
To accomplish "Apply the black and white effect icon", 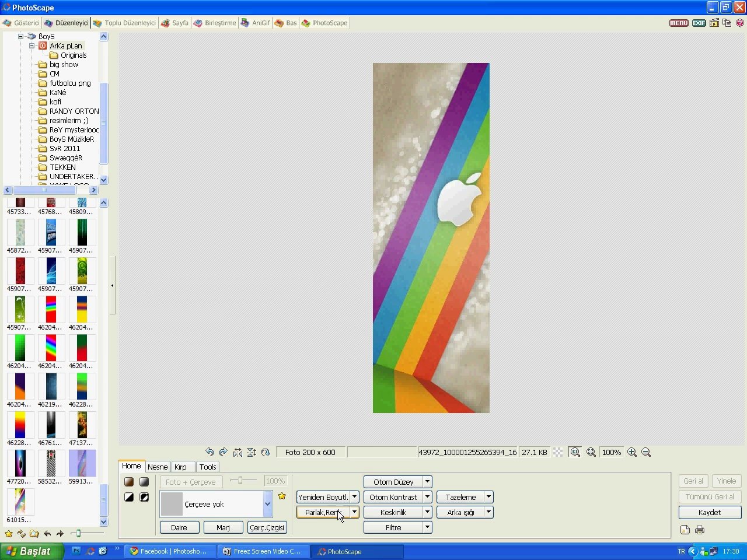I will 129,497.
